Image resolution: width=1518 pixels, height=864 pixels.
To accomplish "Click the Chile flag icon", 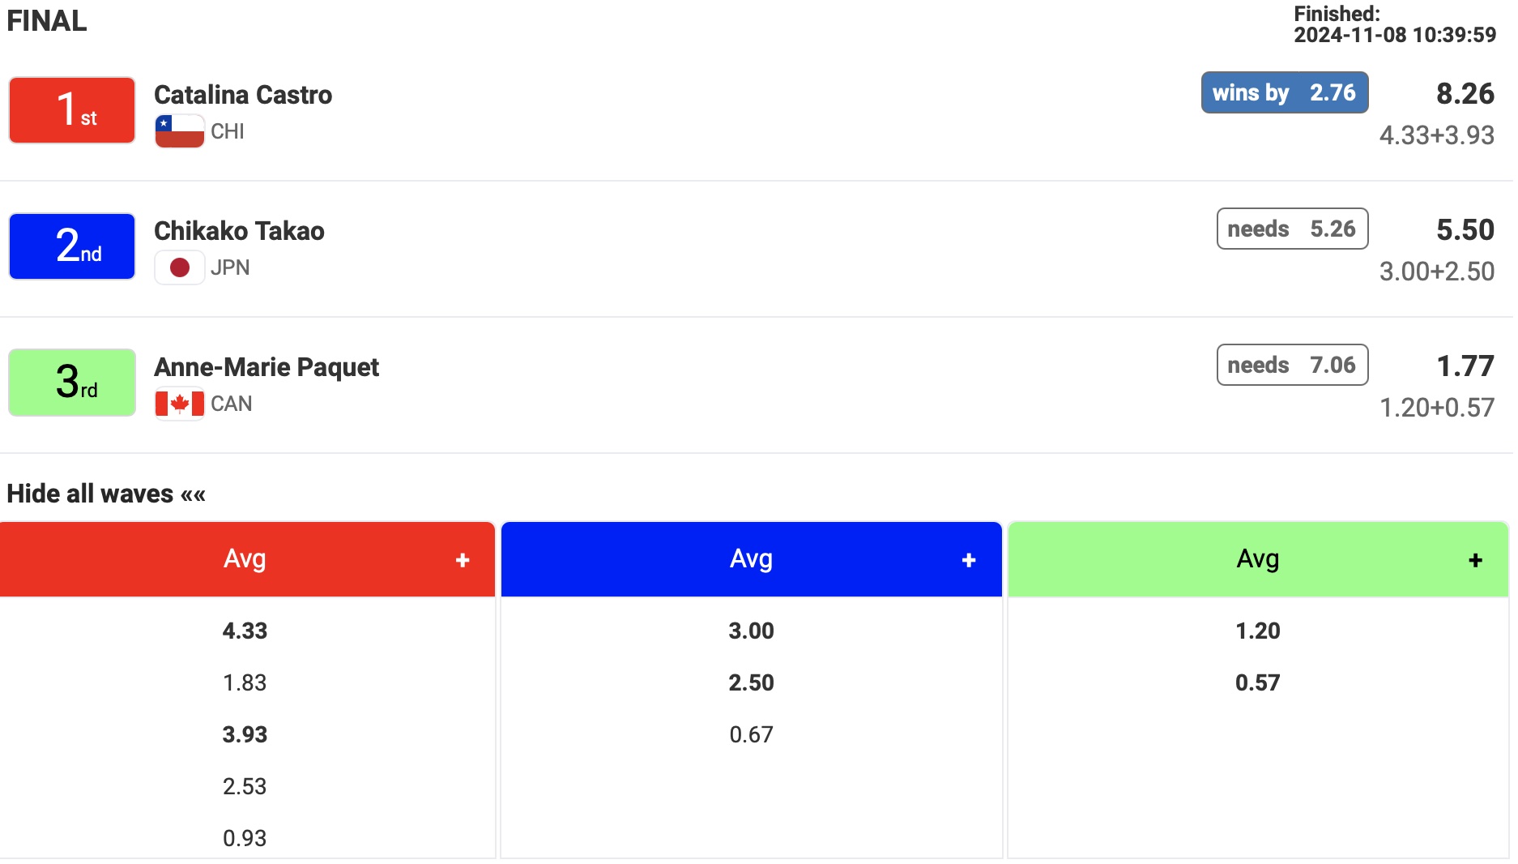I will (179, 131).
